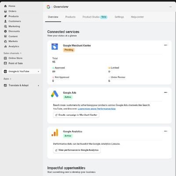Click the Products tag icon

[x=5, y=16]
